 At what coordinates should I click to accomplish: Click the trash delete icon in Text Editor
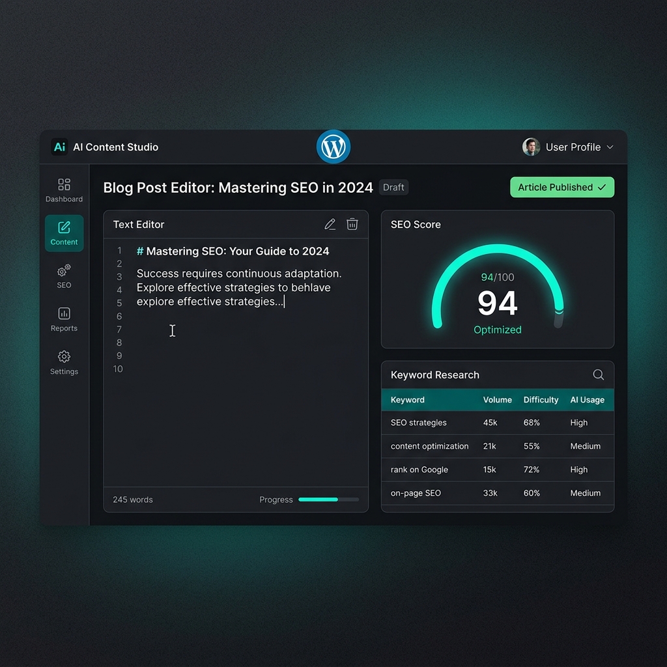pos(352,224)
